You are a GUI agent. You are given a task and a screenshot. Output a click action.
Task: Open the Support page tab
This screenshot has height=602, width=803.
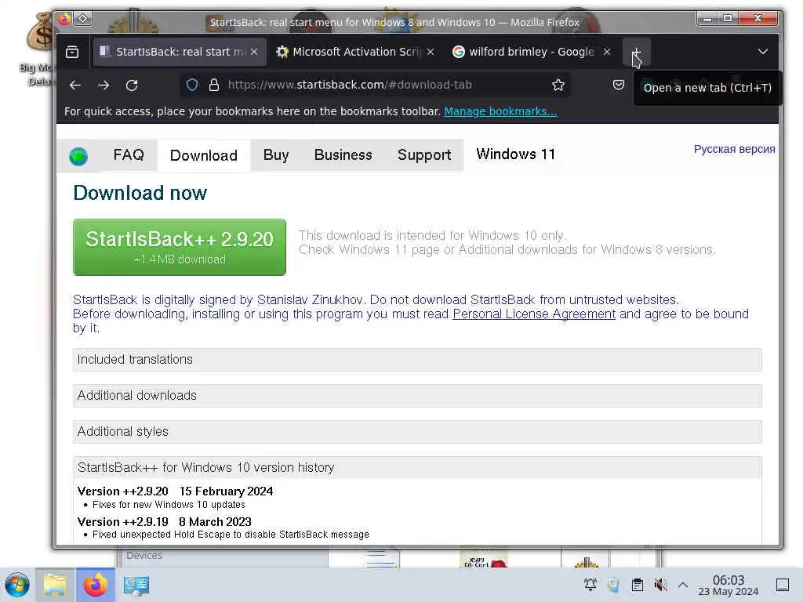[x=424, y=154]
